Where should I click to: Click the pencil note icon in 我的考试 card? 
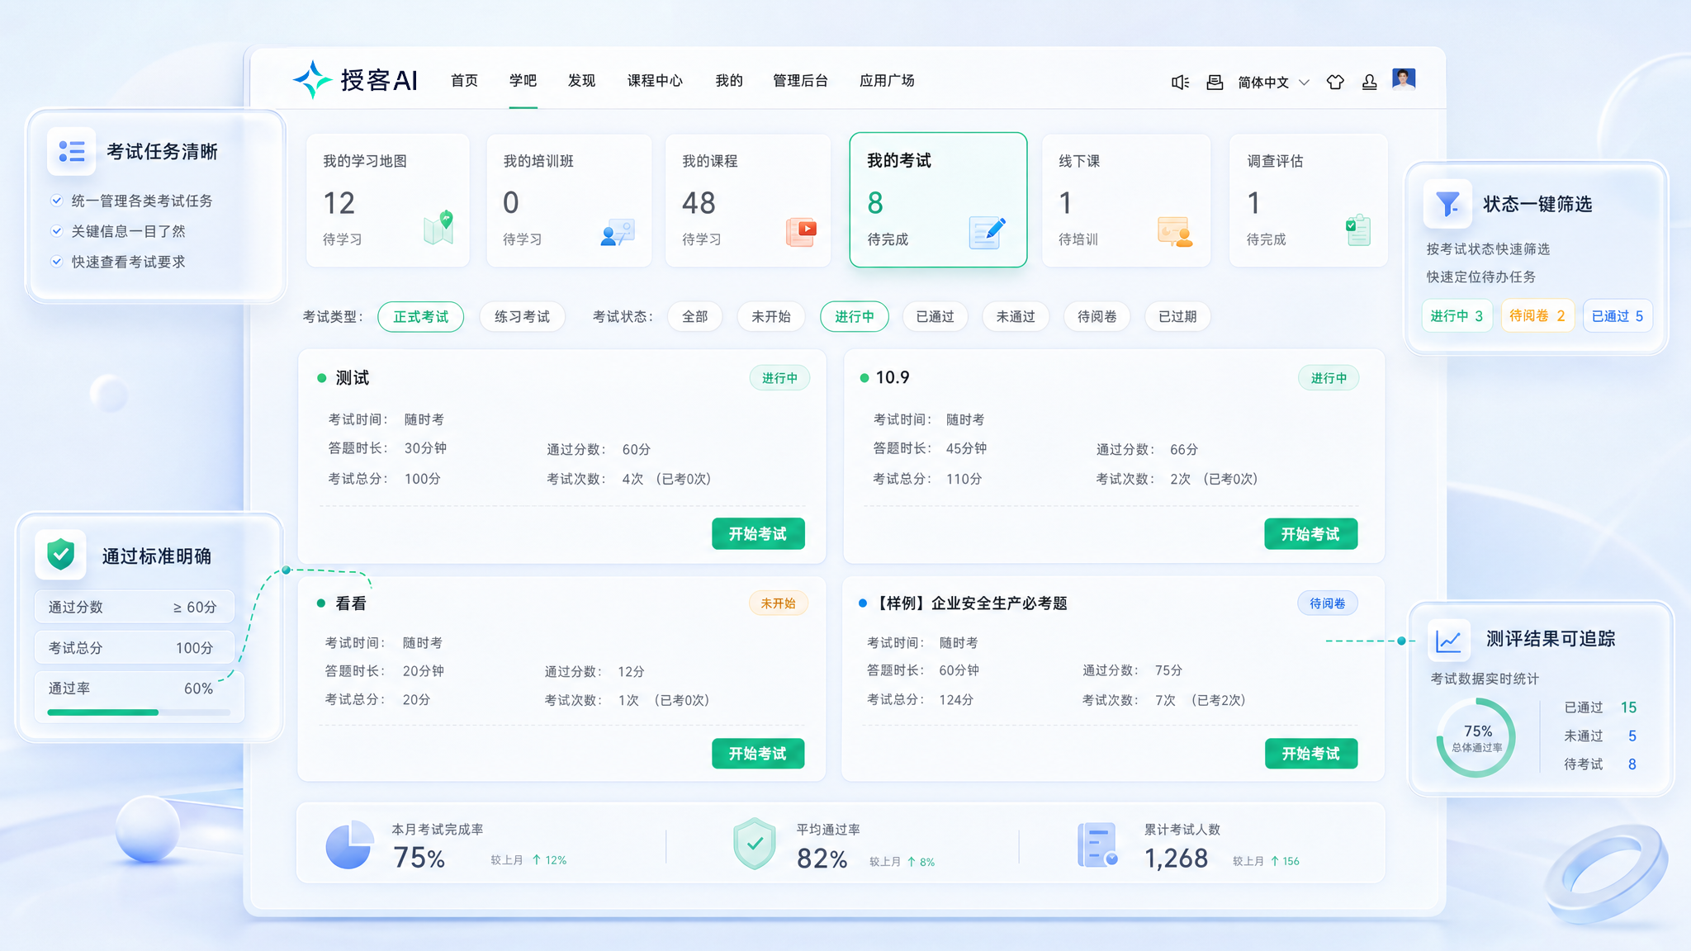tap(988, 232)
